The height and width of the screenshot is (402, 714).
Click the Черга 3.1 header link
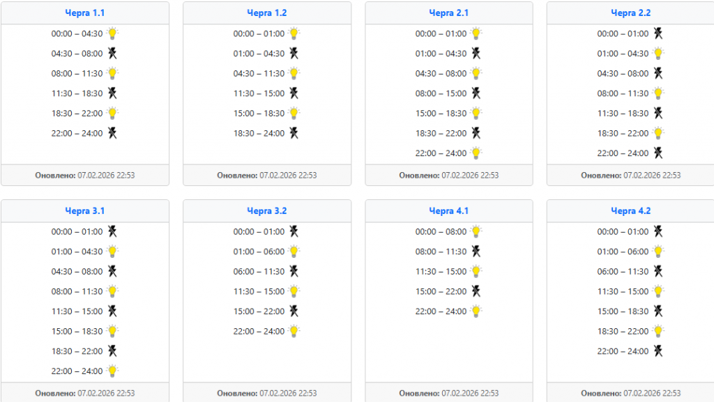(x=85, y=211)
